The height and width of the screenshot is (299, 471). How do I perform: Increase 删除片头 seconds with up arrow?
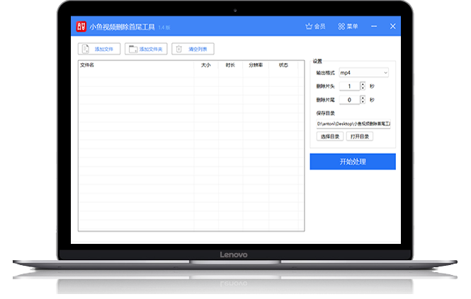tap(363, 84)
